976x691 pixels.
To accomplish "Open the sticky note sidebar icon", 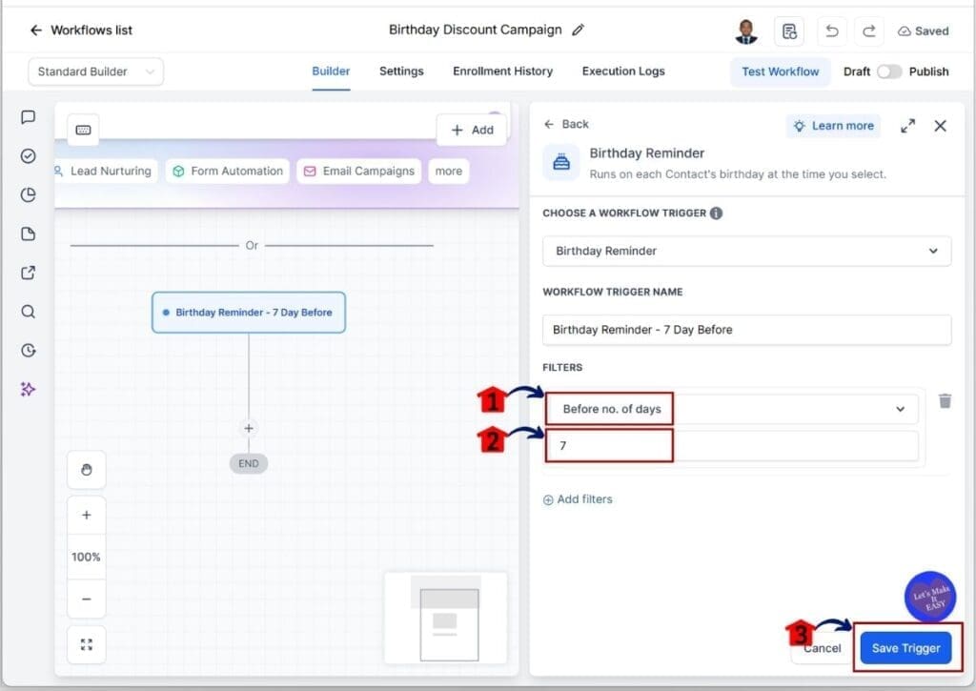I will click(x=28, y=234).
